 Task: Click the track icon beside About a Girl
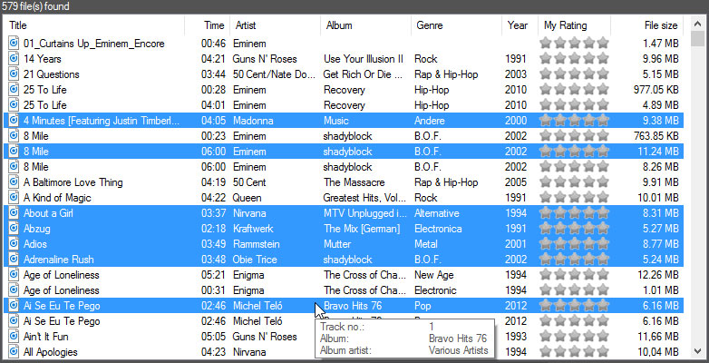[14, 213]
